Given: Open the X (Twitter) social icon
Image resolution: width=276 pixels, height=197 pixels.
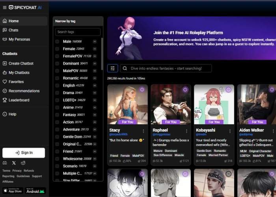Looking at the screenshot, I should [x=14, y=163].
